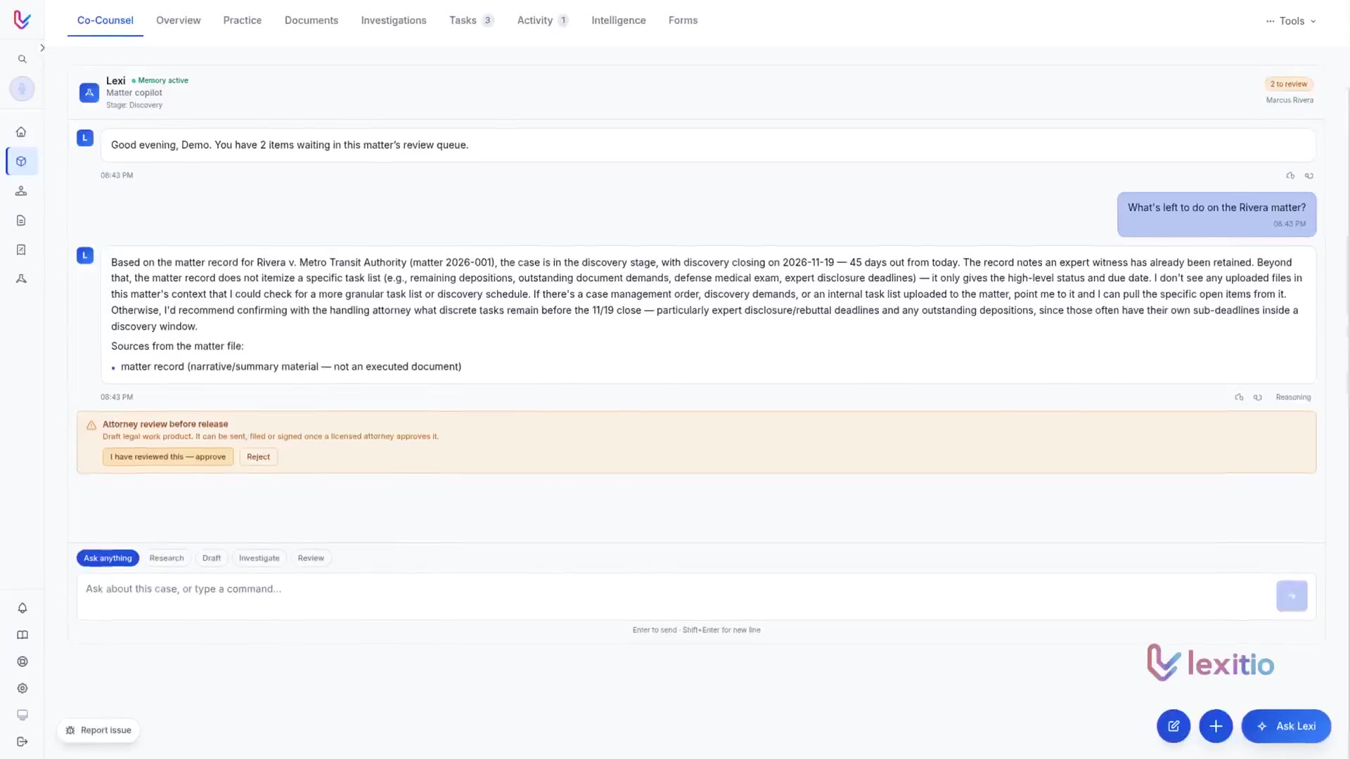
Task: Click the blue plus floating button
Action: tap(1216, 726)
